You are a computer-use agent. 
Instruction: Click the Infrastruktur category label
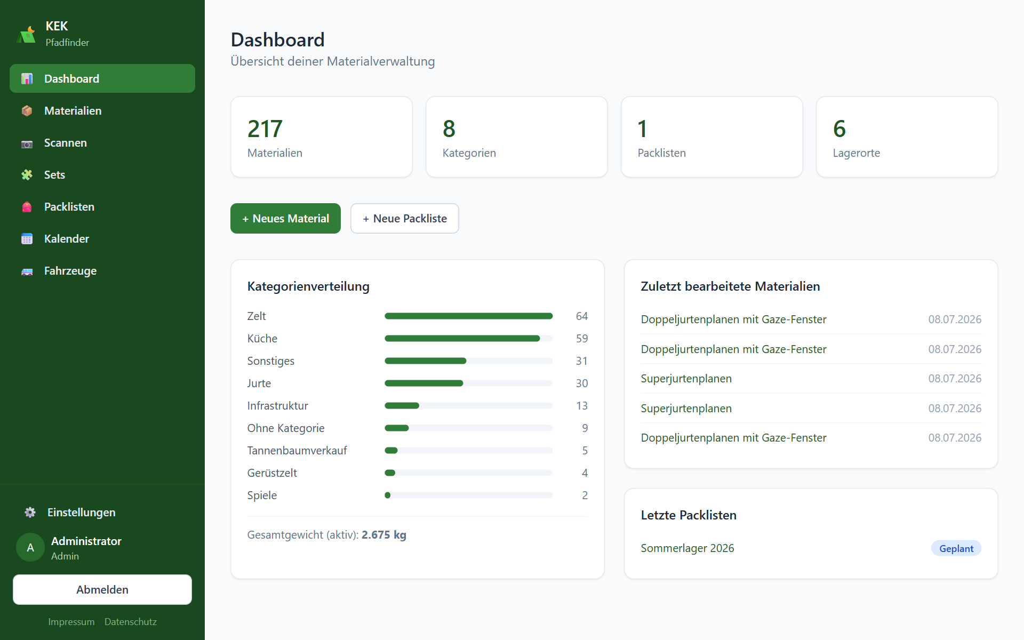point(278,406)
